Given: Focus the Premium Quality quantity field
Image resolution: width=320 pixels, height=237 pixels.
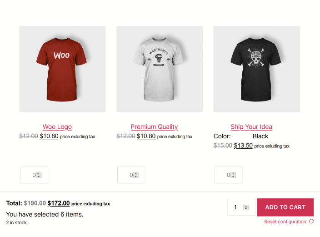Looking at the screenshot, I should click(x=131, y=175).
